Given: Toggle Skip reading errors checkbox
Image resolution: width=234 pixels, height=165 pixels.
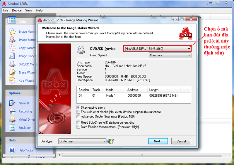Looking at the screenshot, I should [78, 107].
